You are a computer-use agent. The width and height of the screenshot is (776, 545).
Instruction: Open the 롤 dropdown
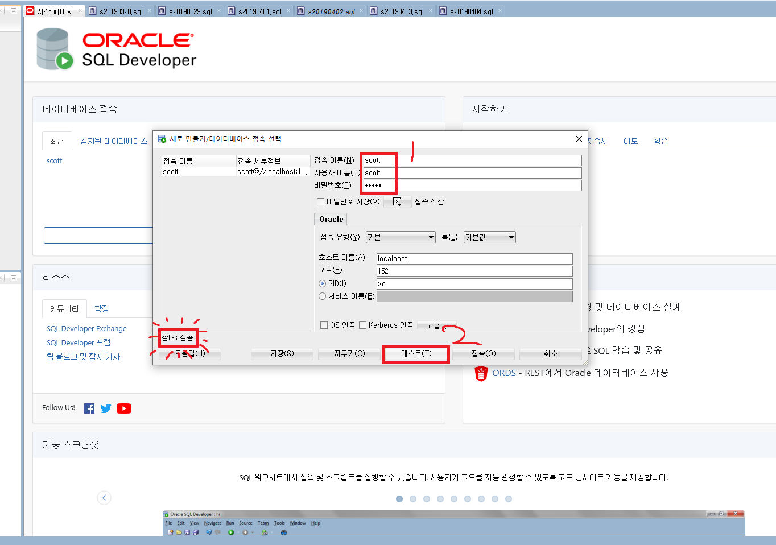click(490, 237)
